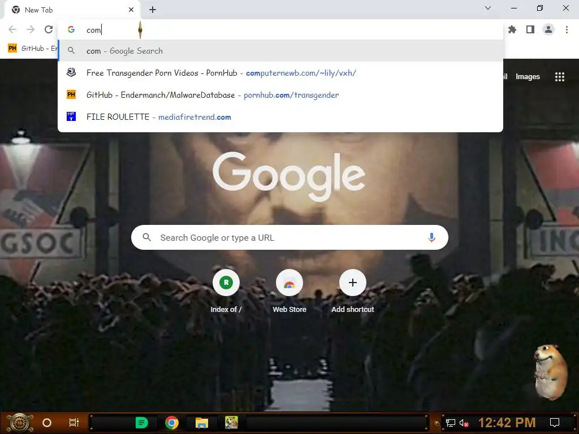
Task: Open the Extensions puzzle icon
Action: click(x=512, y=29)
